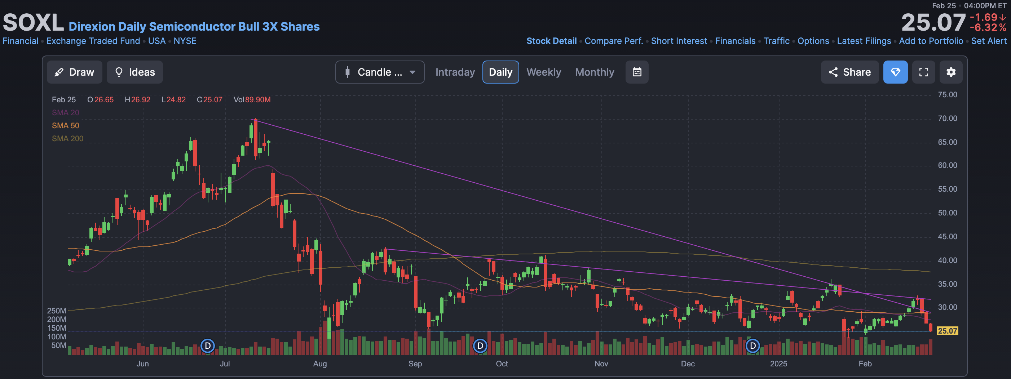Share this chart
Viewport: 1011px width, 379px height.
pyautogui.click(x=849, y=72)
